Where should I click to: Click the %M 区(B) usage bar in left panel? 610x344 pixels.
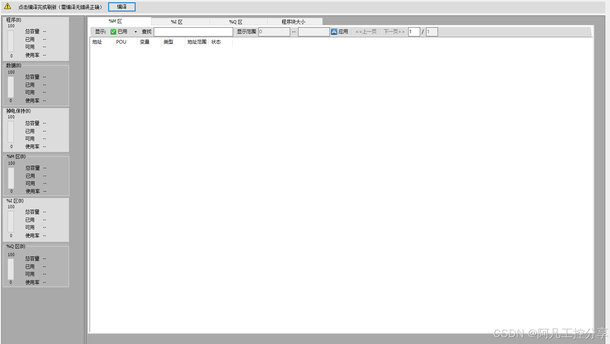click(x=11, y=178)
